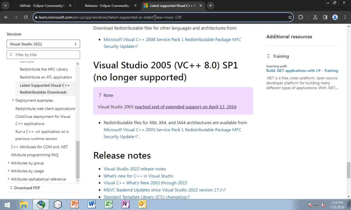This screenshot has height=210, width=351.
Task: Open the Chrome profile avatar
Action: click(x=335, y=17)
